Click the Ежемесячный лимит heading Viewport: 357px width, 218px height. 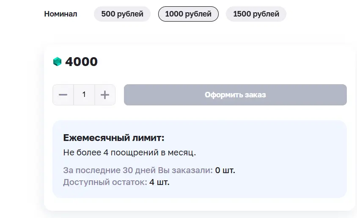(114, 138)
